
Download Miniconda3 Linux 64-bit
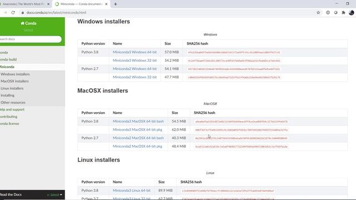(x=131, y=191)
